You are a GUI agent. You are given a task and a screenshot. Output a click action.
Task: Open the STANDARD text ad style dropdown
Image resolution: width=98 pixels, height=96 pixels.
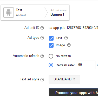pyautogui.click(x=64, y=79)
